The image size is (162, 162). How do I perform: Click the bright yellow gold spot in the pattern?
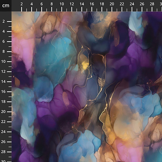(x=85, y=65)
